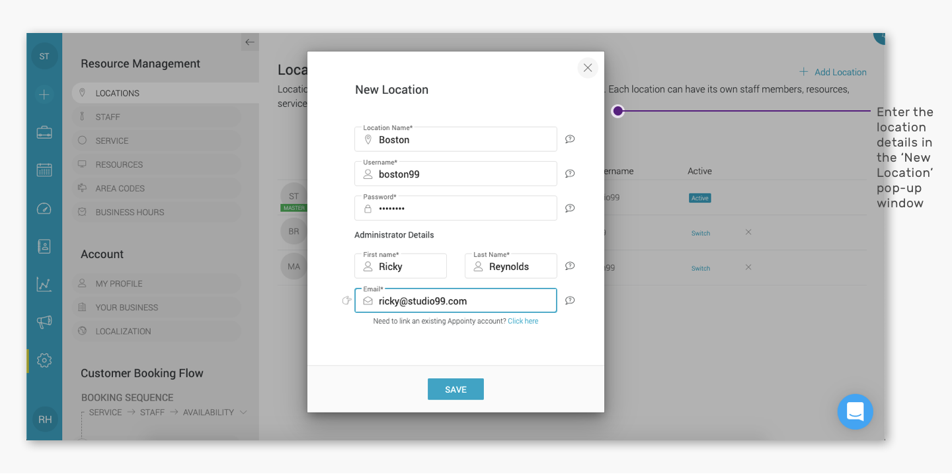The image size is (952, 474).
Task: Click the SAVE button
Action: [x=456, y=389]
